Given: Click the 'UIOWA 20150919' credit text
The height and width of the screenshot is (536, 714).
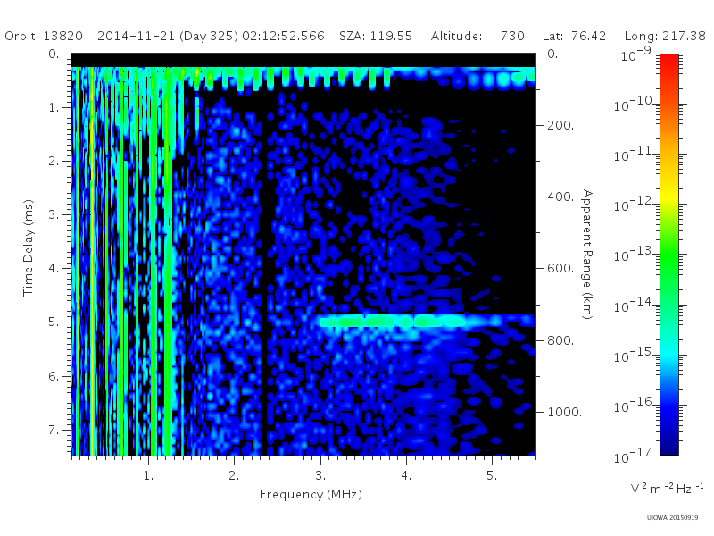Looking at the screenshot, I should 673,518.
